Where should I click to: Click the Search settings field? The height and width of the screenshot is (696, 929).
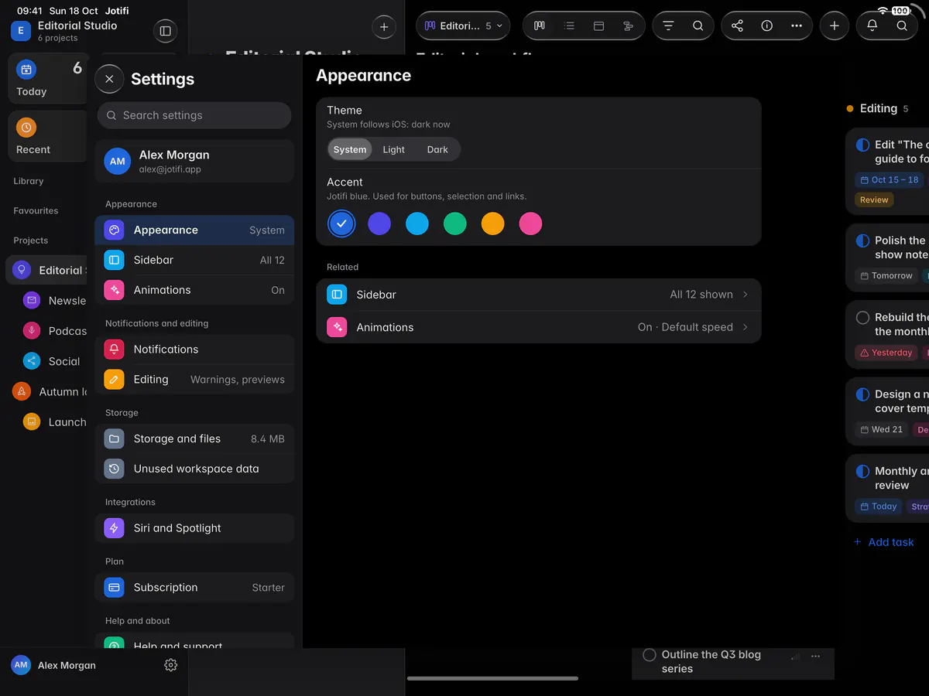[194, 115]
